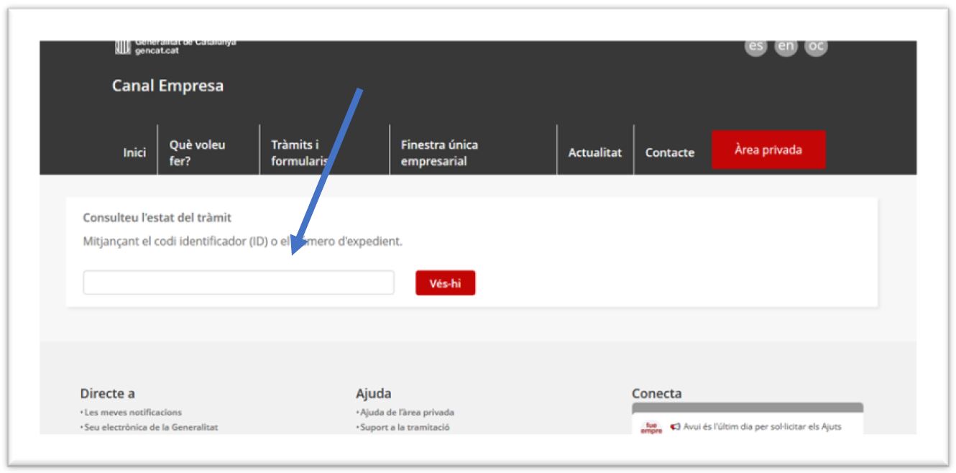Open Suport a la tramitació link
This screenshot has width=956, height=473.
click(403, 427)
